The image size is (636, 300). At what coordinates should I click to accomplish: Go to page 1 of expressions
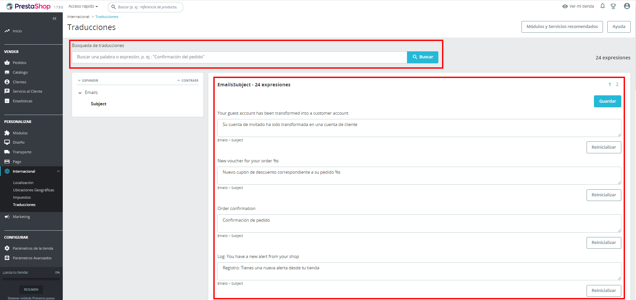[610, 85]
